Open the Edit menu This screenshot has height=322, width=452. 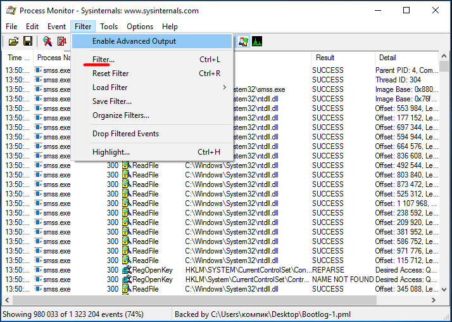32,27
